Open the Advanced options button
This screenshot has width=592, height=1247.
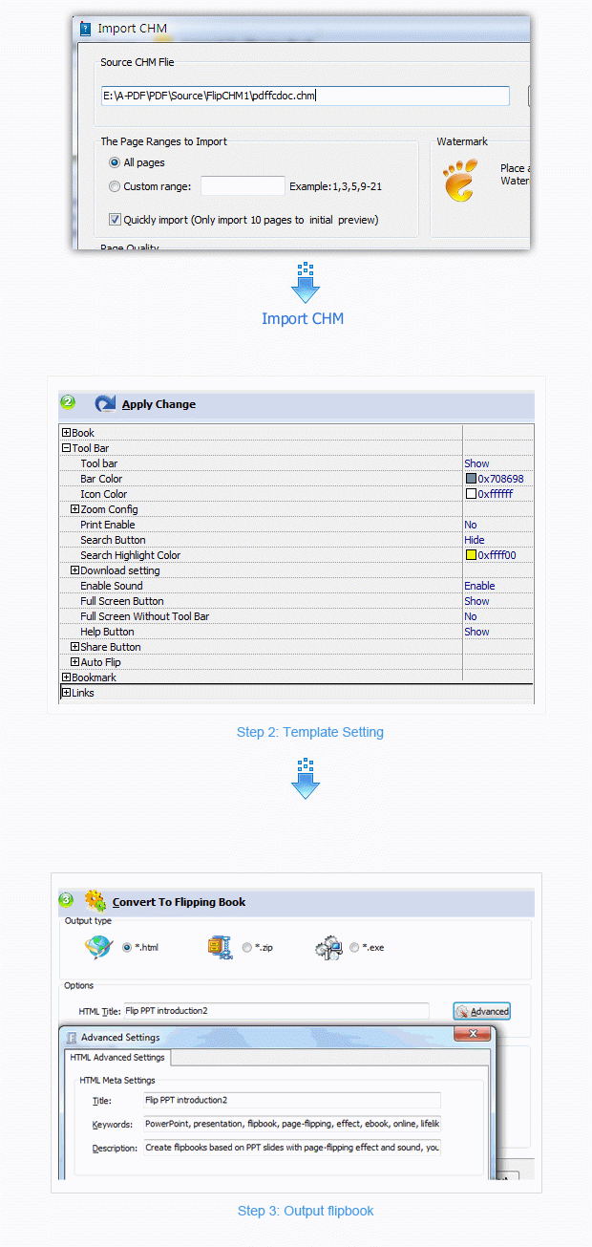(481, 1011)
